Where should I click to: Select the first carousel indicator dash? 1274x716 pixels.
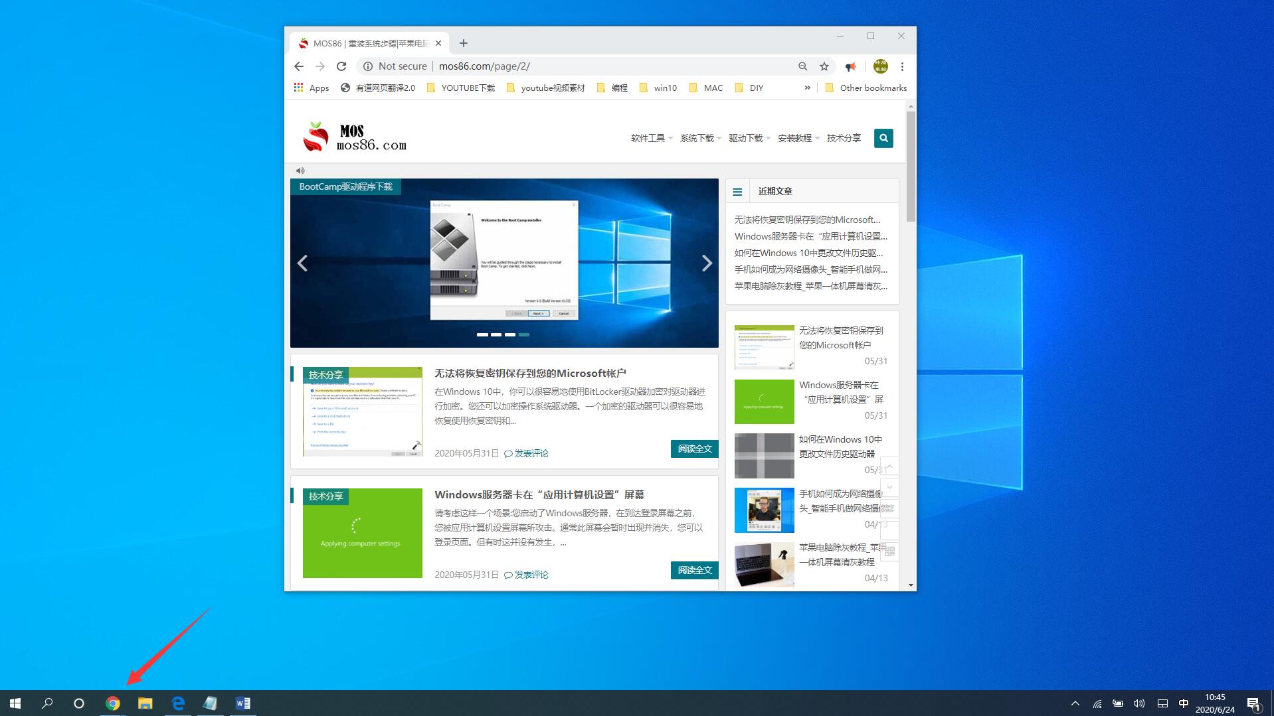482,334
